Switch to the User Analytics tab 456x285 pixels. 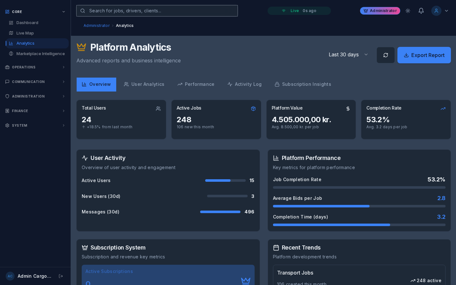click(x=144, y=84)
